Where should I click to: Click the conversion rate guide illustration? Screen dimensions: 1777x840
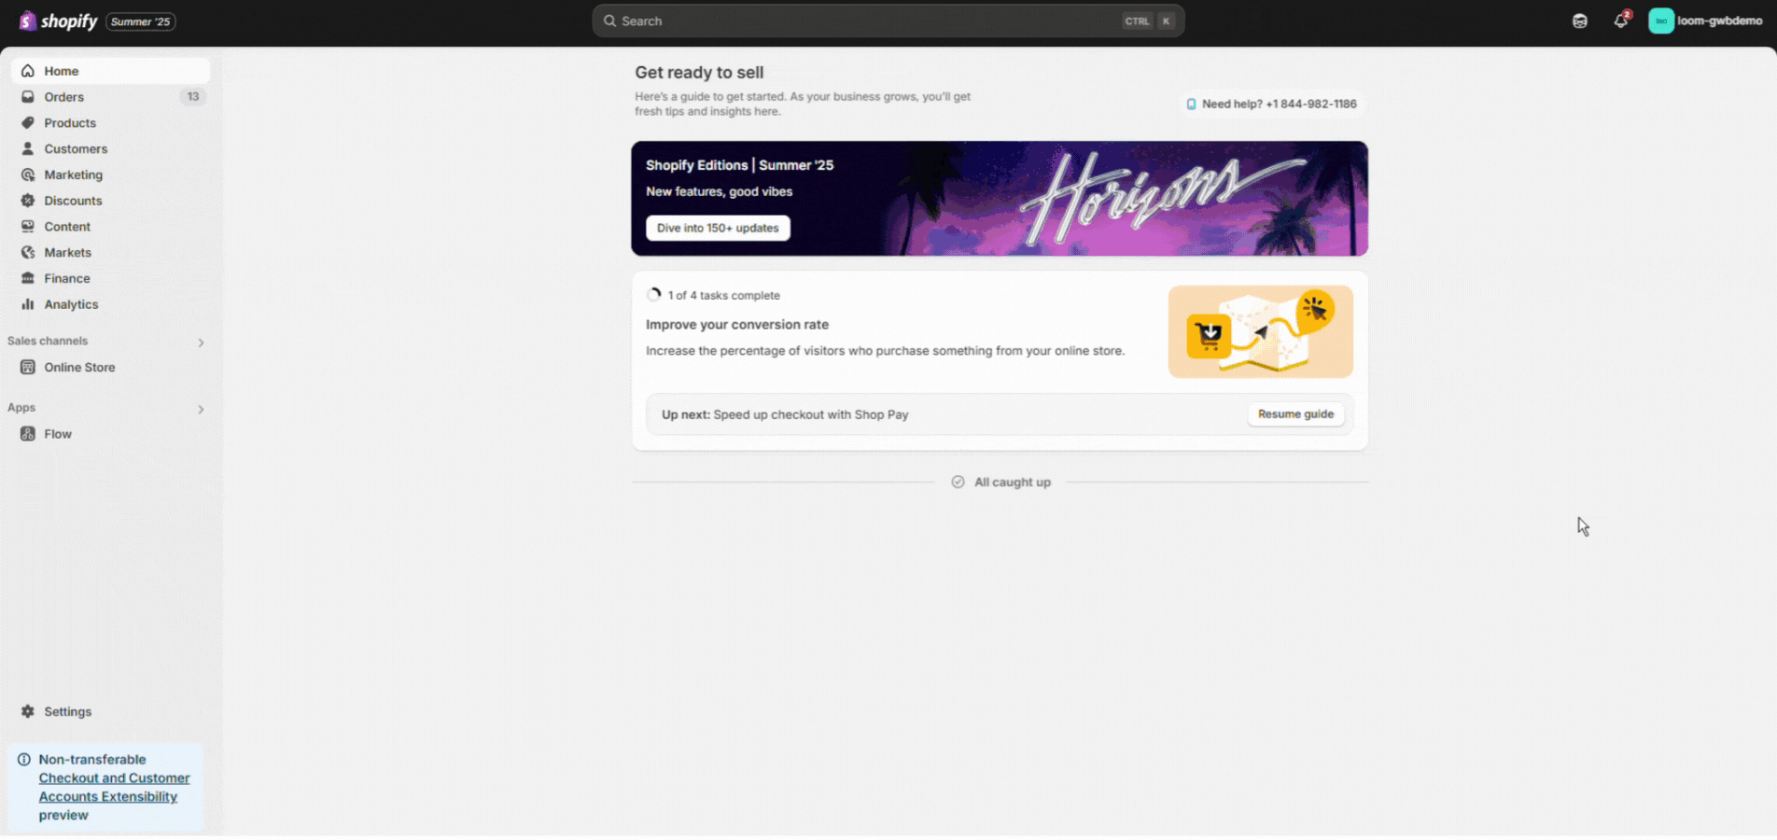(1261, 331)
